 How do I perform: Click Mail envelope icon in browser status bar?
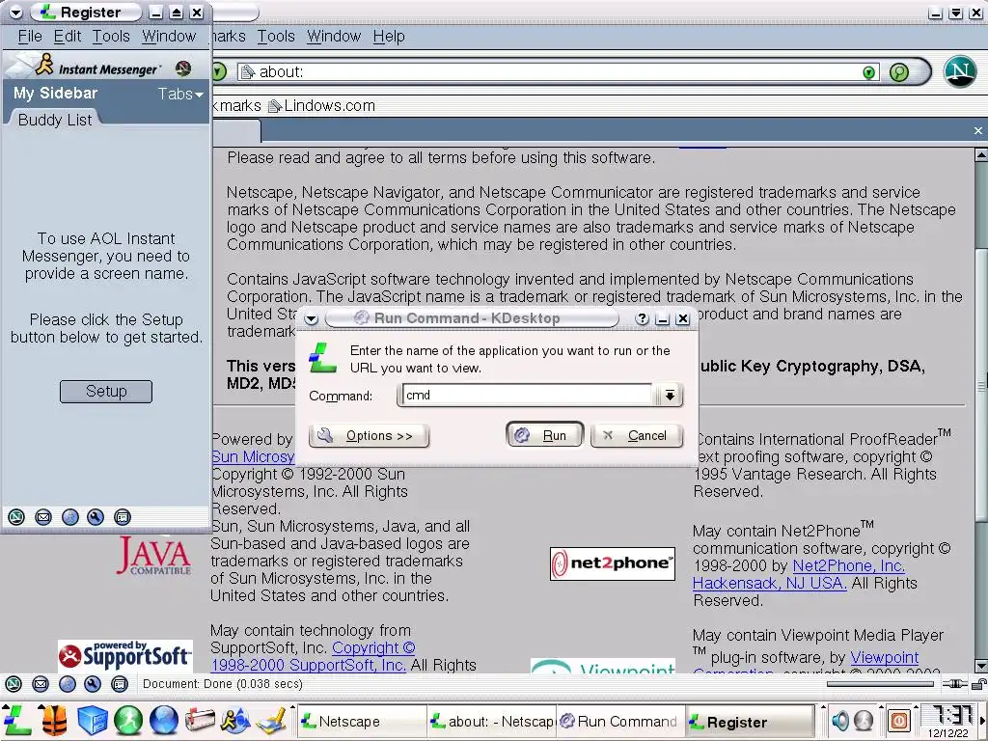[41, 684]
